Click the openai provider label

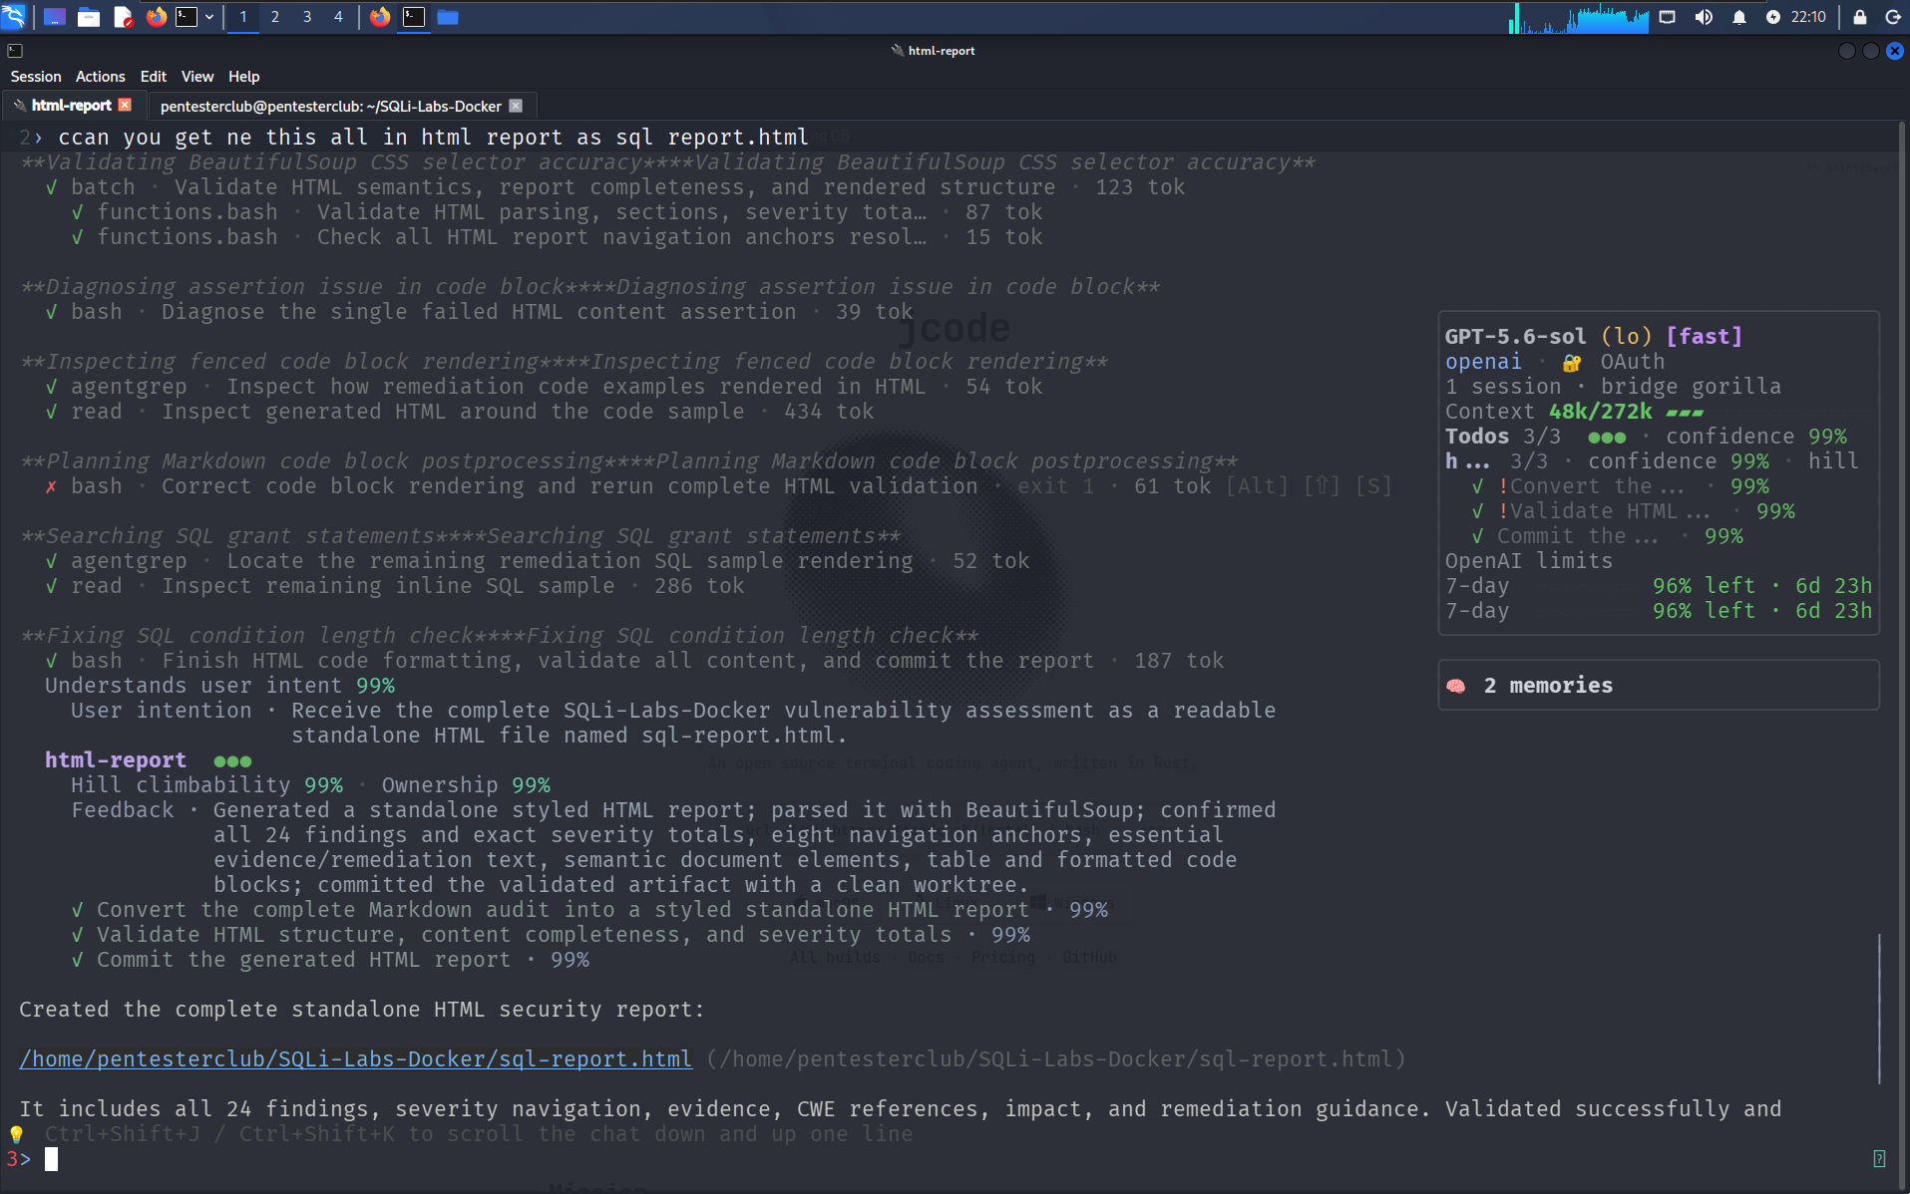click(1483, 362)
